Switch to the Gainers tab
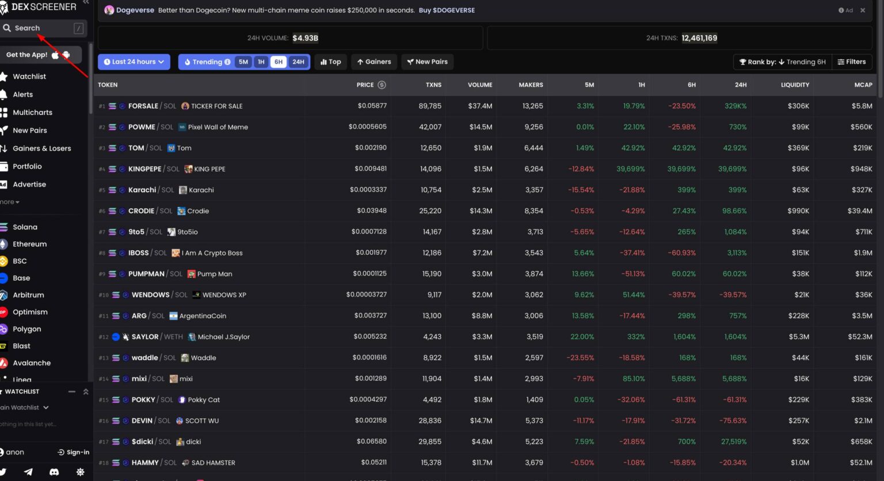The image size is (884, 481). click(374, 62)
